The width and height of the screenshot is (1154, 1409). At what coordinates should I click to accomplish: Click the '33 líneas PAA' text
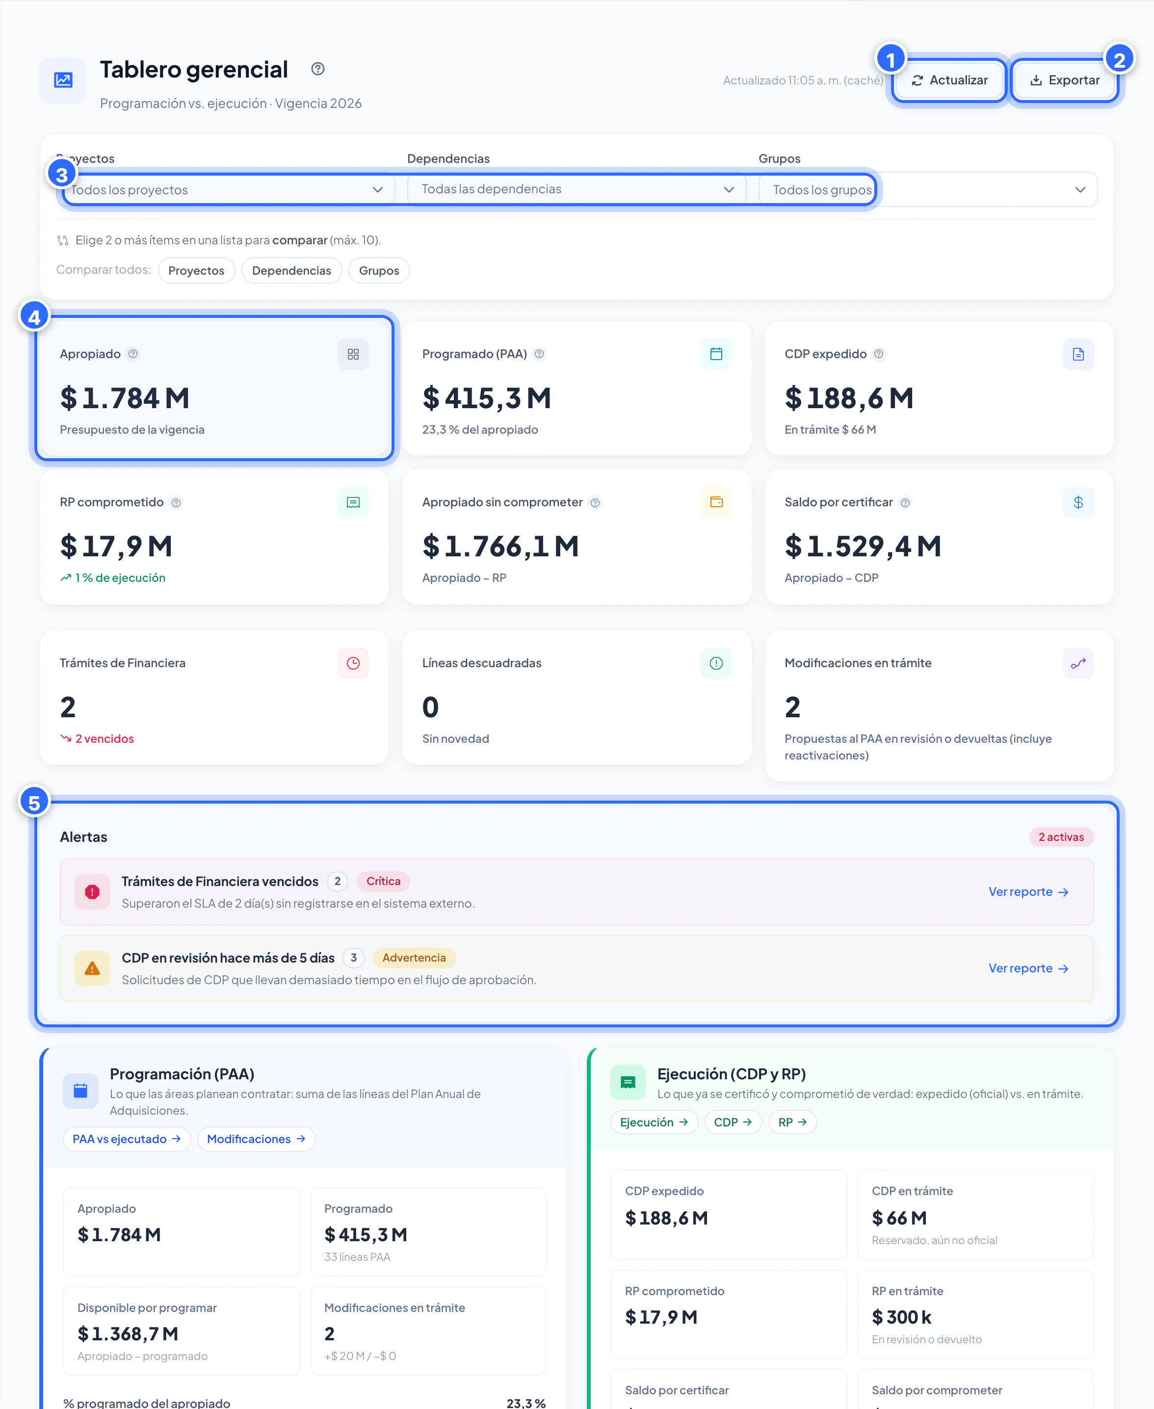click(x=357, y=1257)
